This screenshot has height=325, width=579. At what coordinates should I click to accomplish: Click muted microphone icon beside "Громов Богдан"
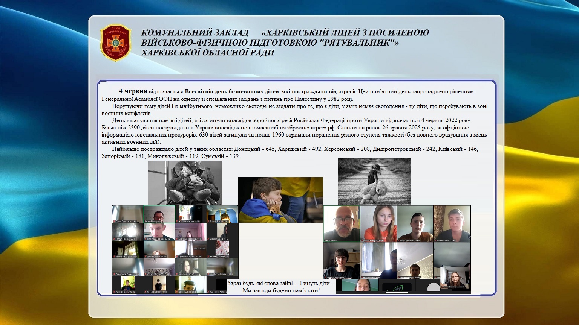click(145, 292)
